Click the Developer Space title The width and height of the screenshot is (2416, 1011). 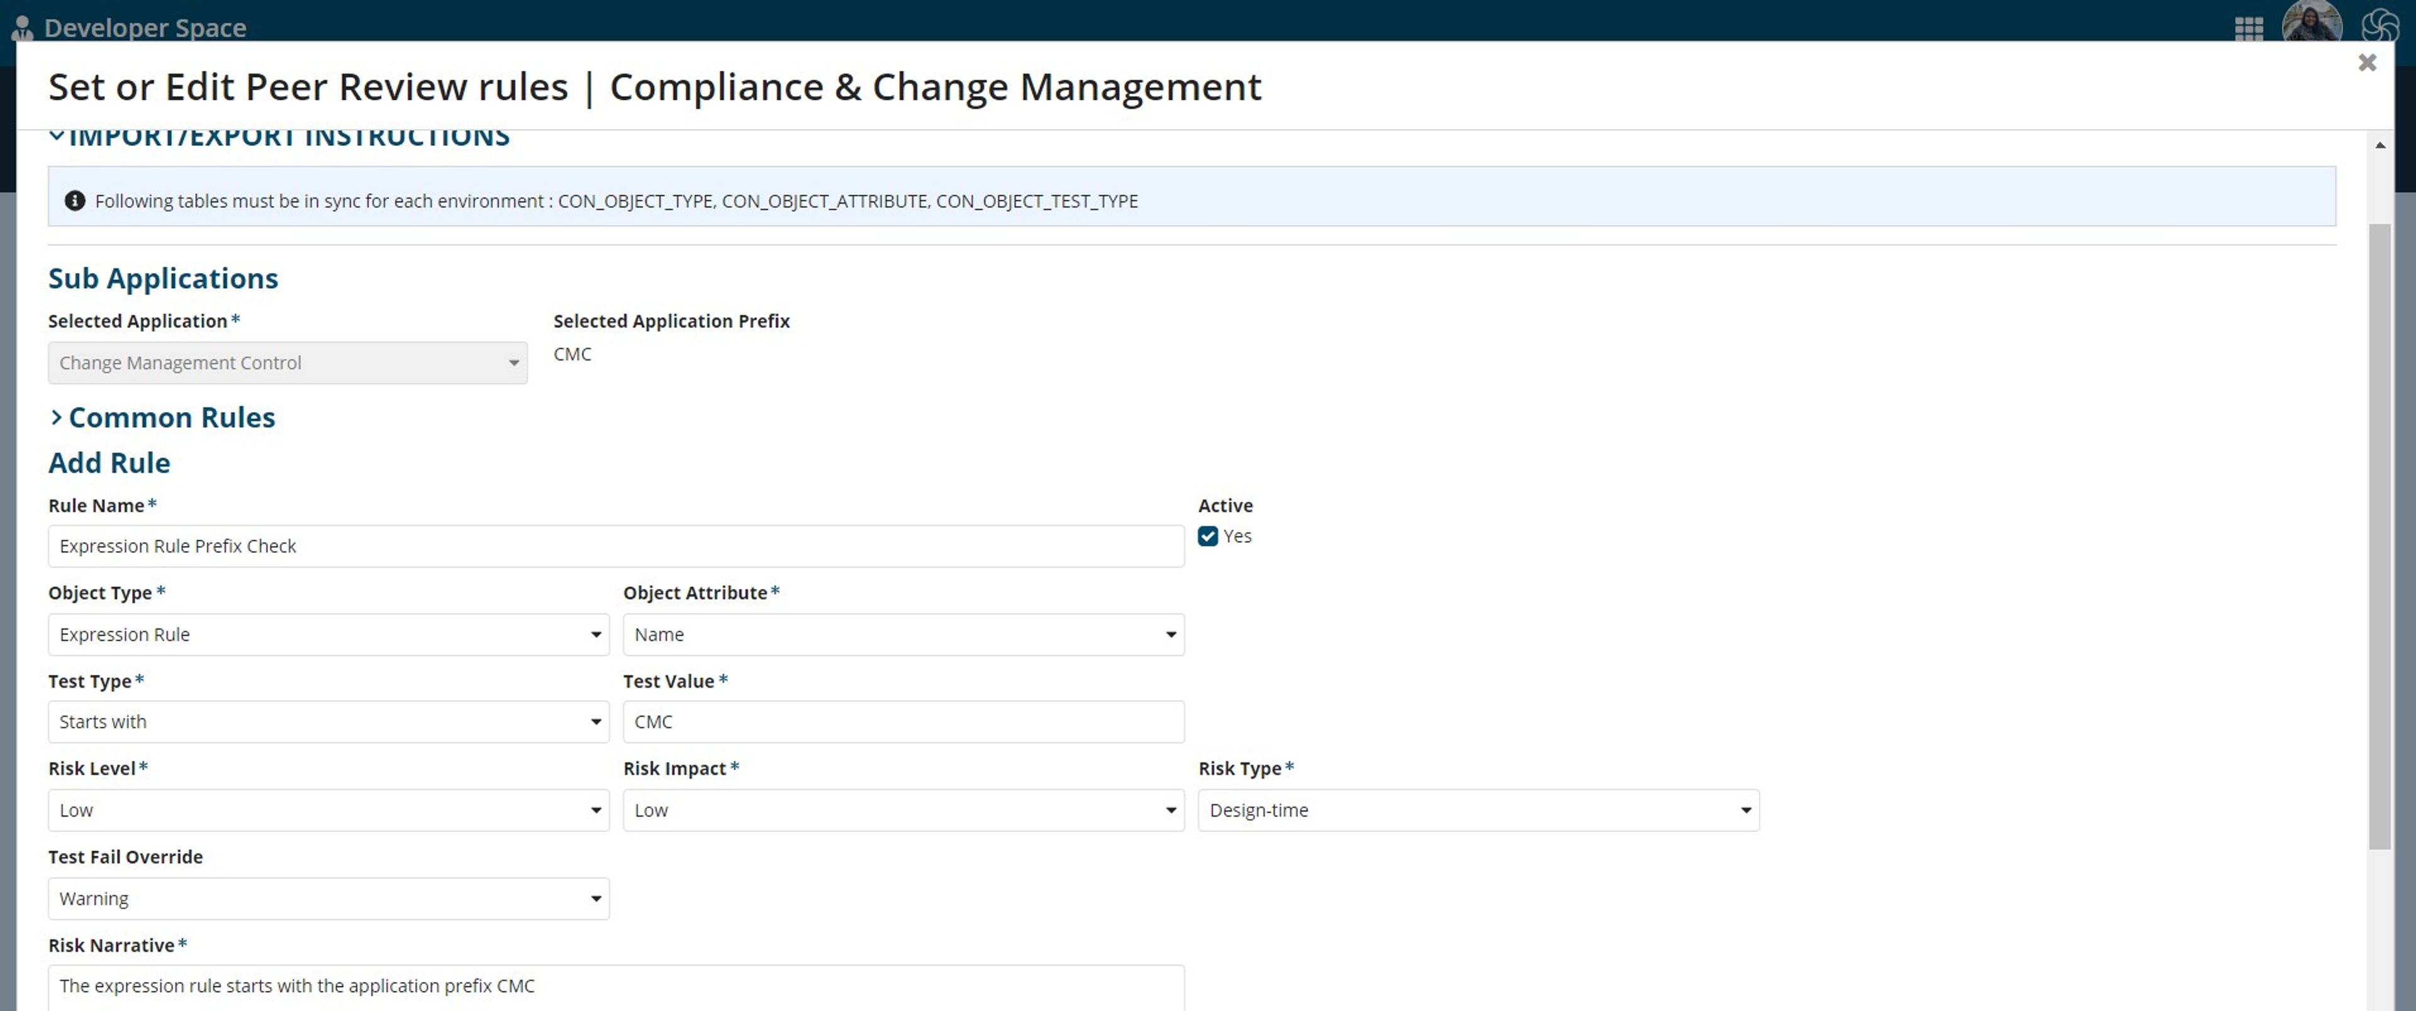[x=145, y=28]
